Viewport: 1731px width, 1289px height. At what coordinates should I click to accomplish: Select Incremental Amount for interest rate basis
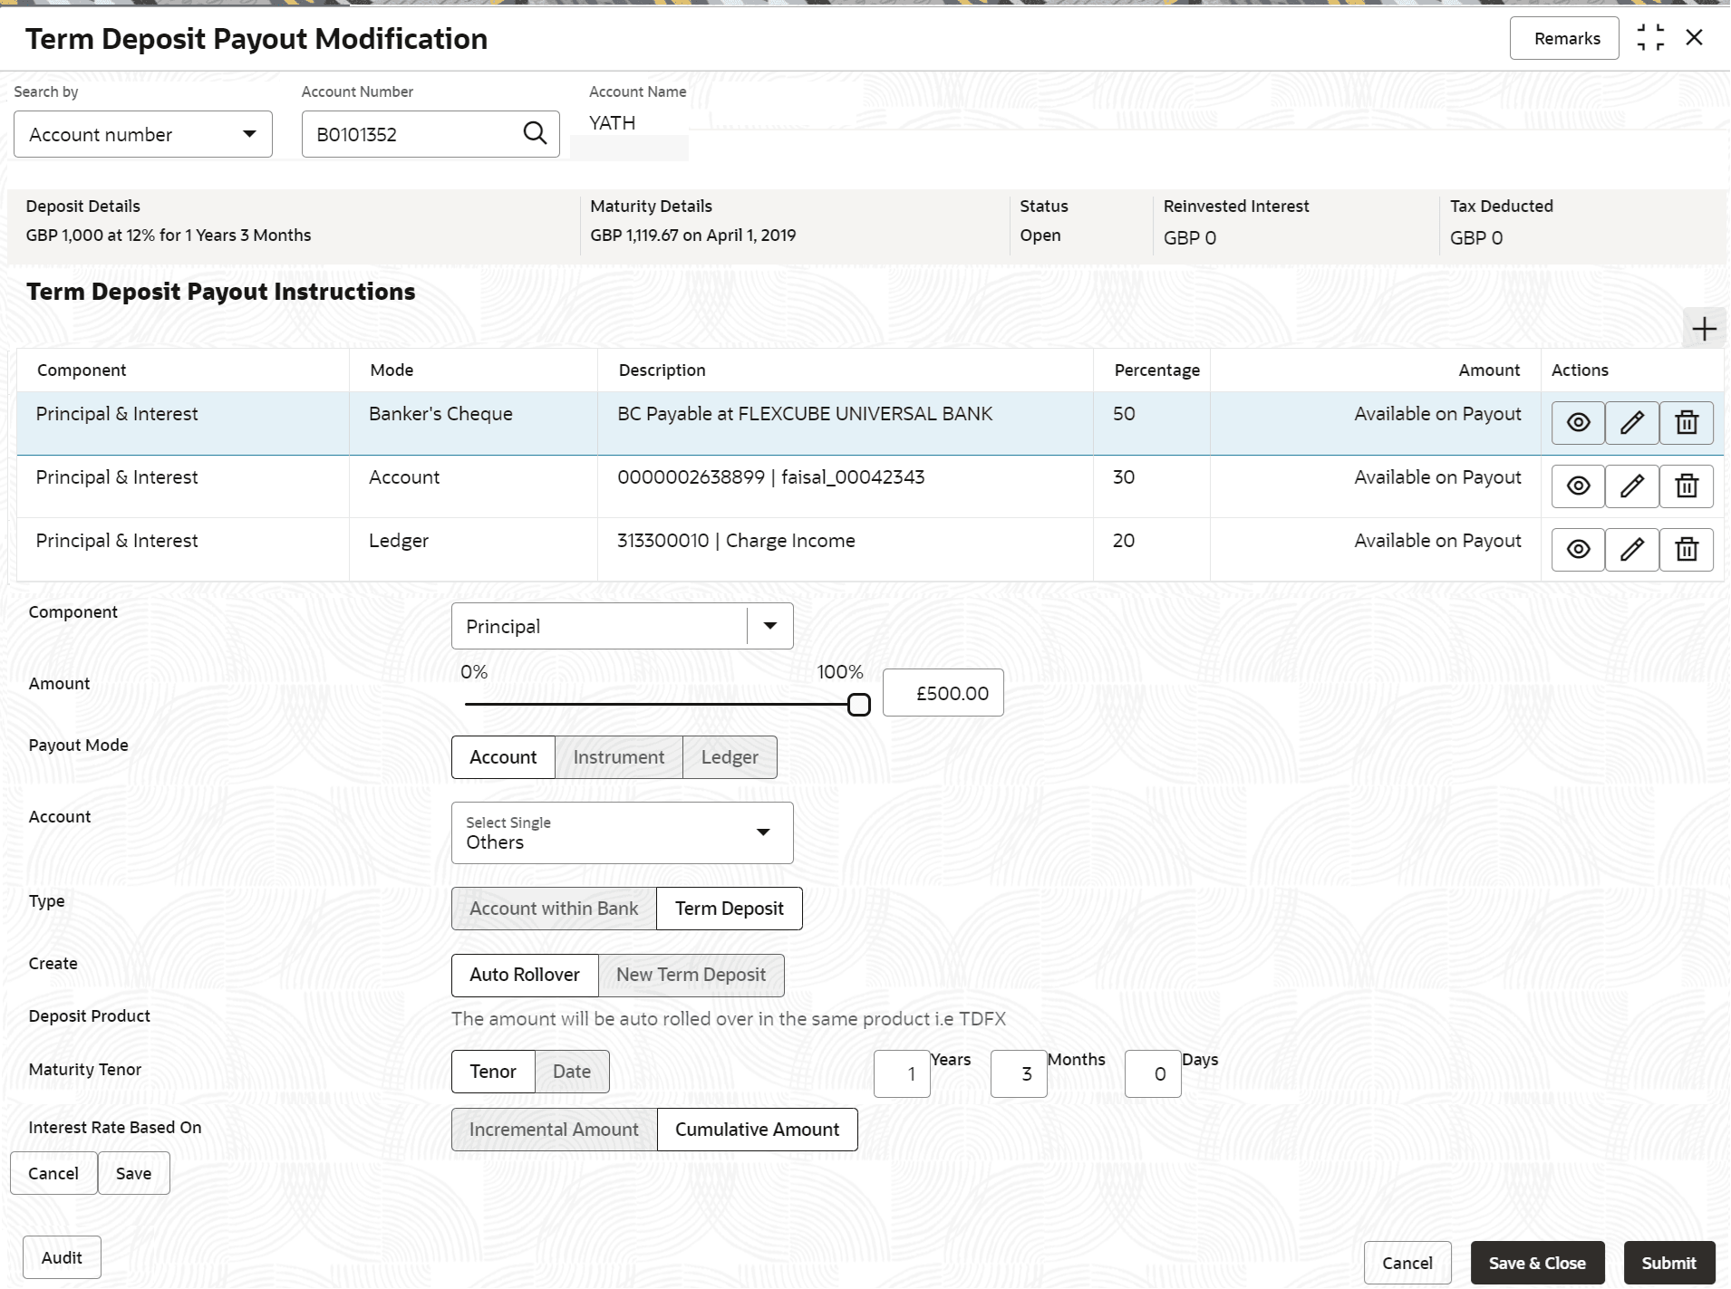click(x=554, y=1130)
